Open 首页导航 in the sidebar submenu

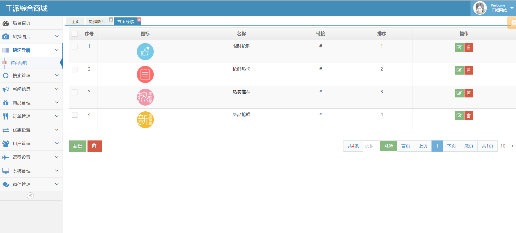pyautogui.click(x=19, y=63)
